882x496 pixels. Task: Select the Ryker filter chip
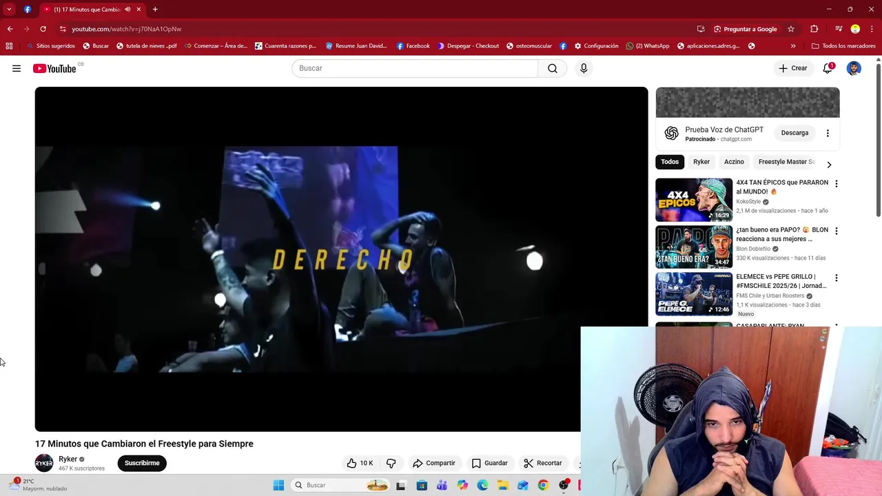701,162
